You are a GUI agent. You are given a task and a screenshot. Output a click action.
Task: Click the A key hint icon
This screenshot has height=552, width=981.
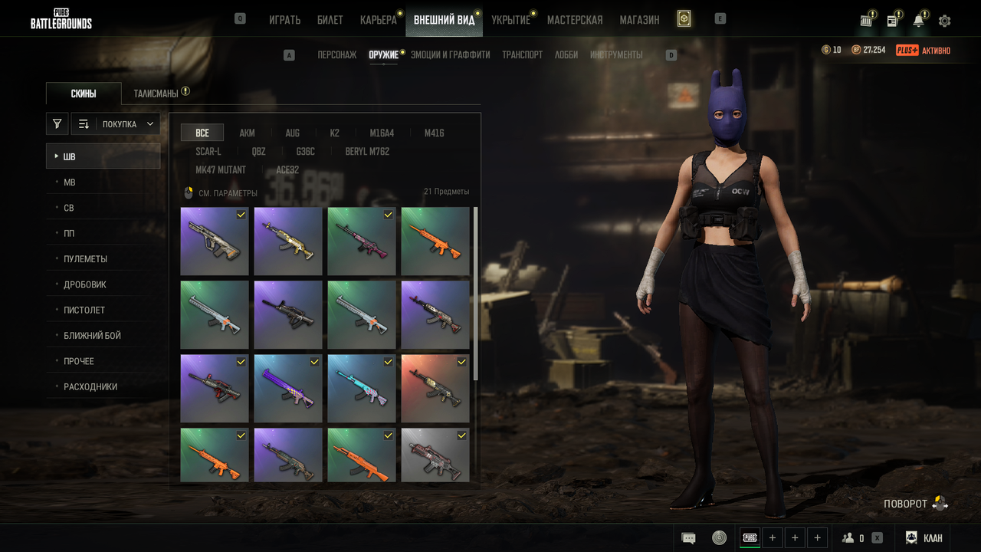[289, 55]
